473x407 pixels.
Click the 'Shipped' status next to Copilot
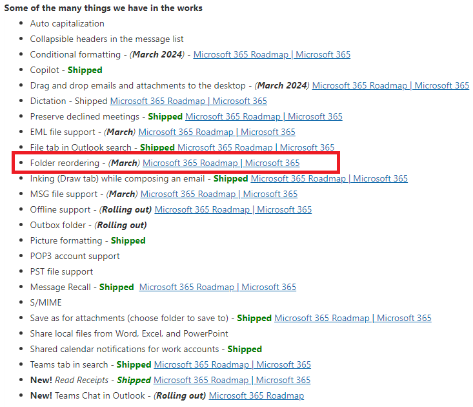click(x=85, y=70)
